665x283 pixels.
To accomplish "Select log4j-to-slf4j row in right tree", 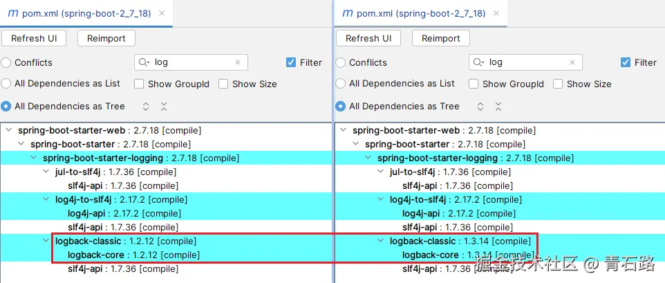I will coord(500,199).
